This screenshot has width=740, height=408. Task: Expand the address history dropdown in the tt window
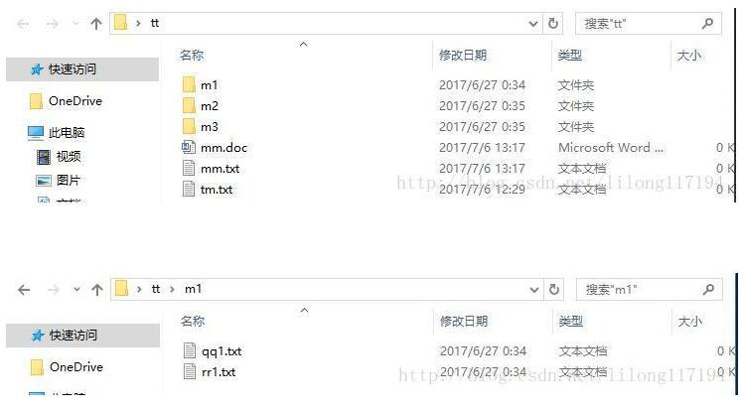(533, 24)
